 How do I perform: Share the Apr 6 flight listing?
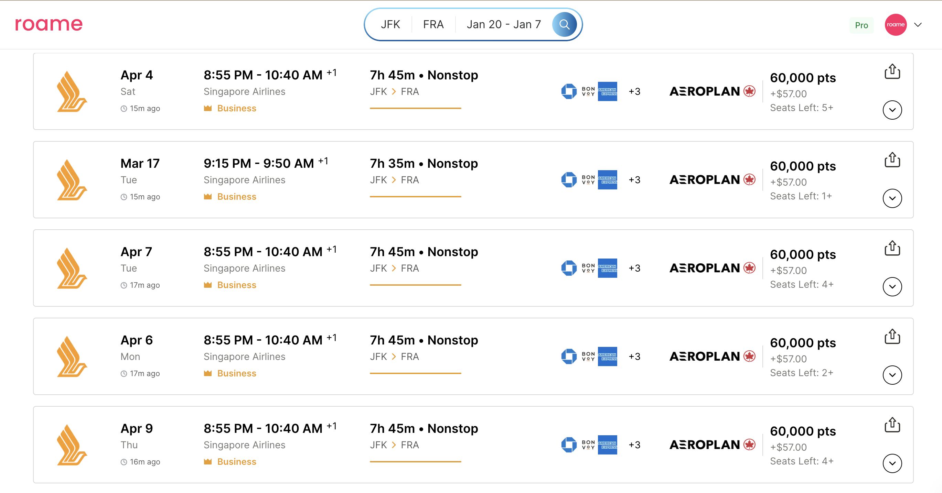pos(892,337)
